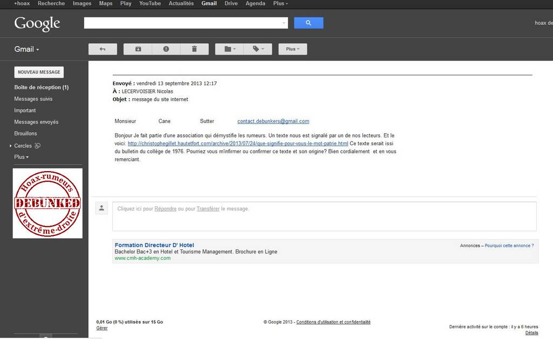The width and height of the screenshot is (553, 339).
Task: Open the Plus actions dropdown in toolbar
Action: pos(293,49)
